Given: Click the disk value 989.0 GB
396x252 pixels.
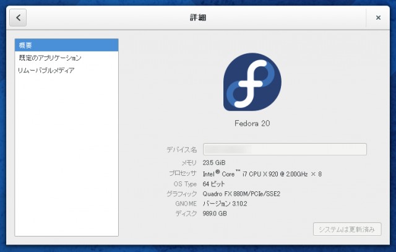Looking at the screenshot, I should pos(215,214).
